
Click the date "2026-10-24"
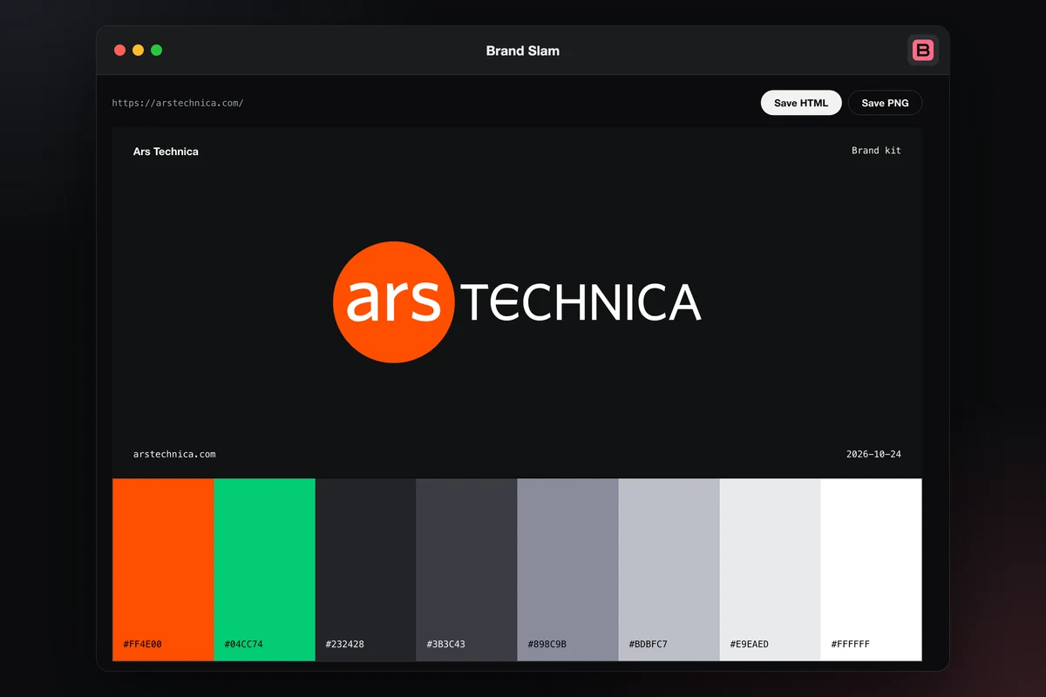(873, 454)
